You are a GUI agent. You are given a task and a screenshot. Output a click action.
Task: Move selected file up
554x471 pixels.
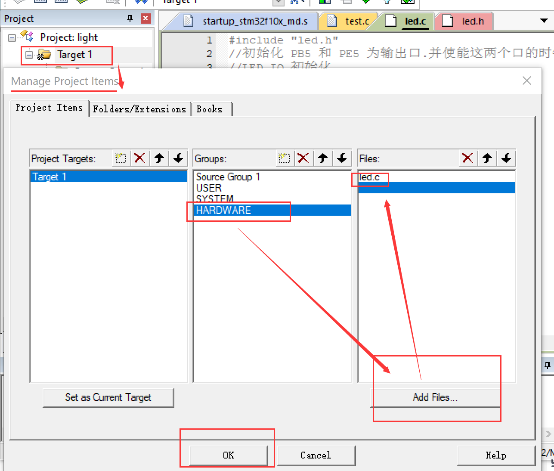[487, 158]
